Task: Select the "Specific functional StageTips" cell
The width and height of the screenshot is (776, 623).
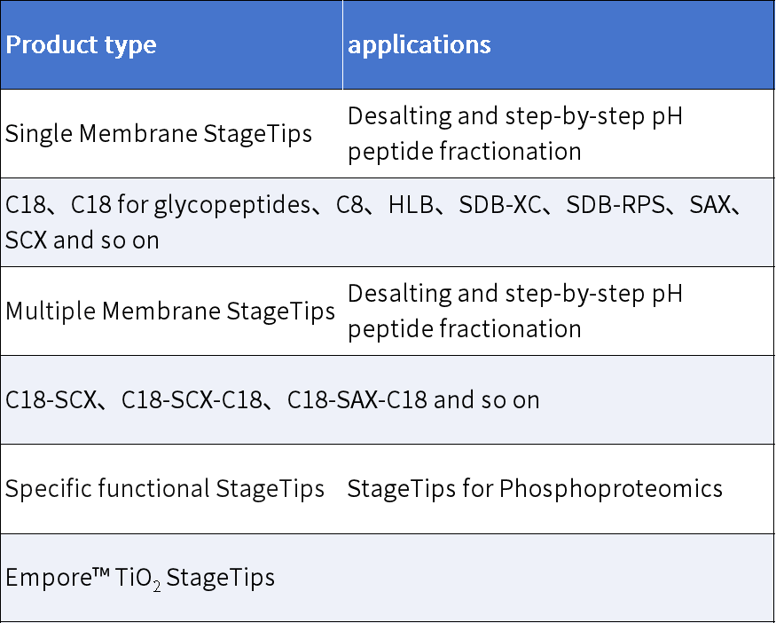Action: click(165, 489)
